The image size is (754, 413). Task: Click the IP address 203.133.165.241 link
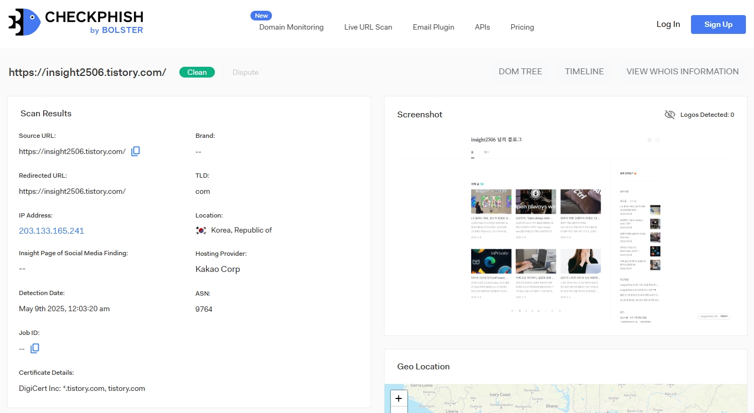coord(52,230)
